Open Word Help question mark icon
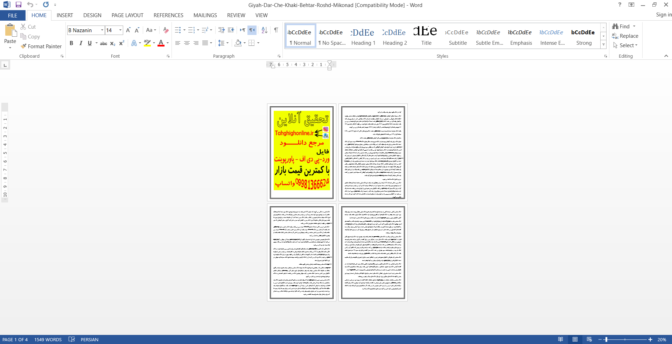This screenshot has width=672, height=344. click(620, 5)
